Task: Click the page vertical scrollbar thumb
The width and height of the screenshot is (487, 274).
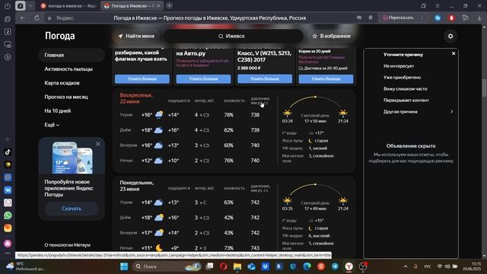Action: (484, 88)
